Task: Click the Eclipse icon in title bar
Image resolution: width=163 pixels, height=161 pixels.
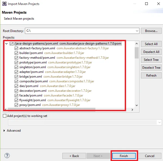Action: [4, 4]
